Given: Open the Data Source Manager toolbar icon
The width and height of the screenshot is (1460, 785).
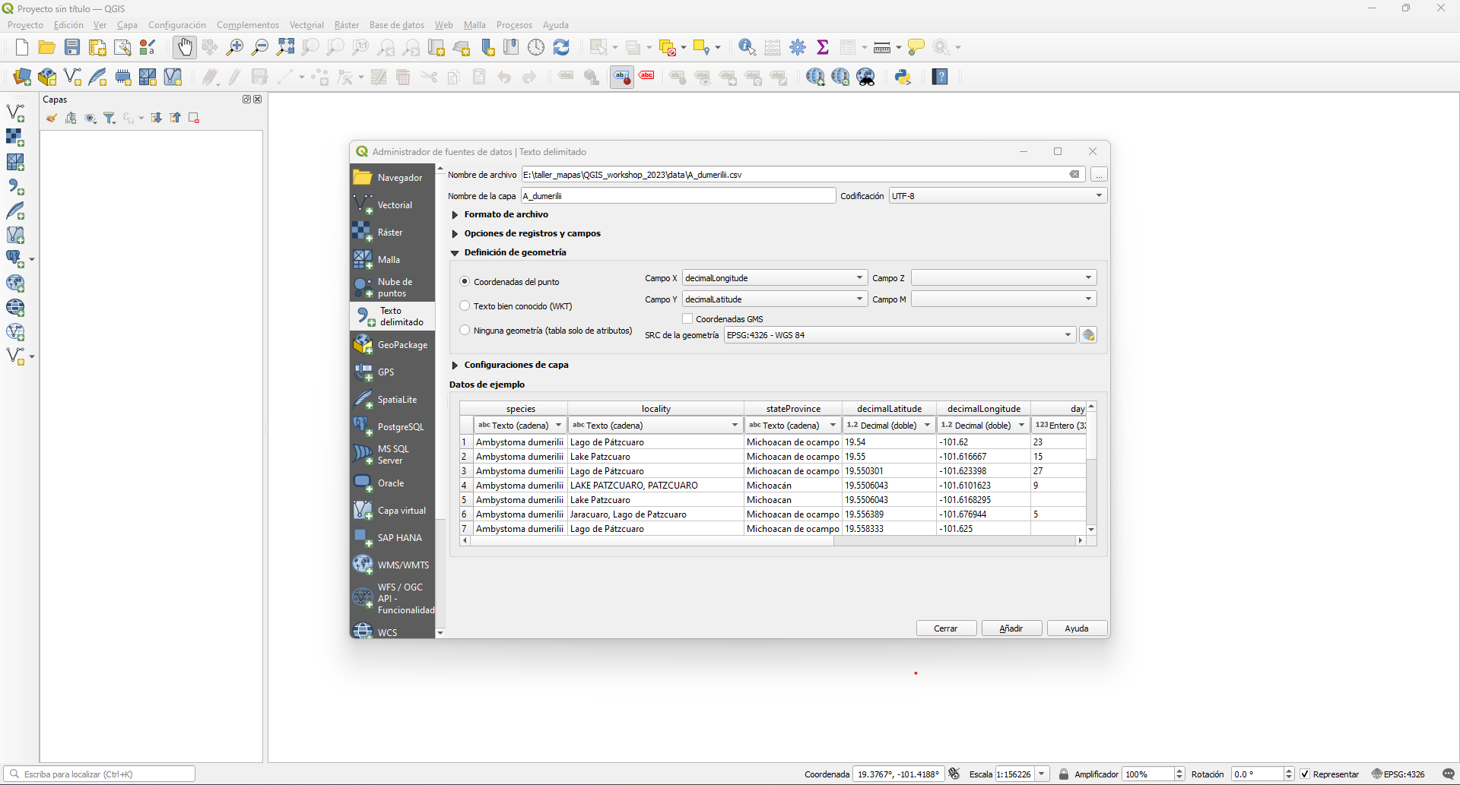Looking at the screenshot, I should click(22, 77).
